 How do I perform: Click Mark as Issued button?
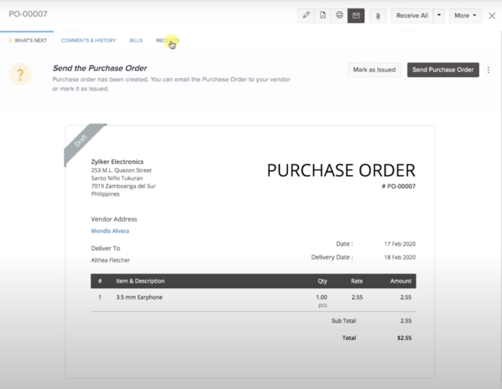pos(374,70)
